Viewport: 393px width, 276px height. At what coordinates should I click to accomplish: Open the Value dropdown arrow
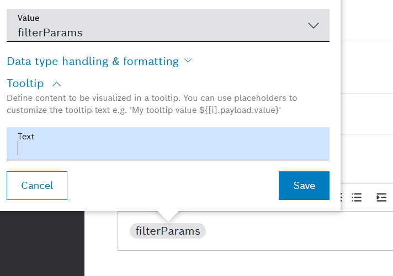(x=313, y=25)
